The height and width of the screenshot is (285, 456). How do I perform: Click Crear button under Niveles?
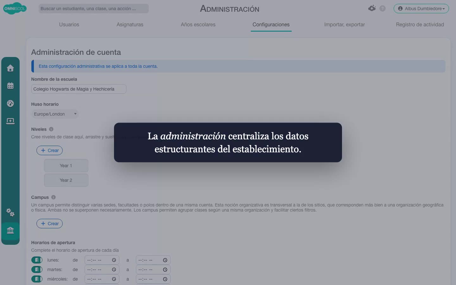49,150
